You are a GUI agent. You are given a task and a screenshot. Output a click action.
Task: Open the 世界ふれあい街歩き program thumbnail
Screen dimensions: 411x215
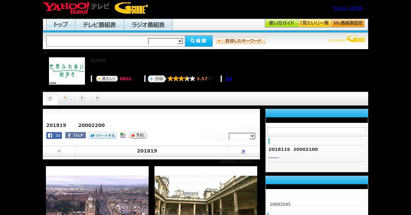pos(67,71)
